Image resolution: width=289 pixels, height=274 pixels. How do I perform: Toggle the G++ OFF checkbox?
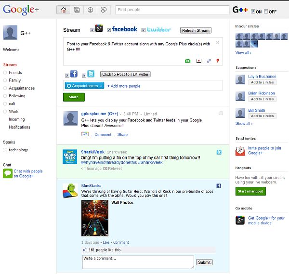pos(266,12)
